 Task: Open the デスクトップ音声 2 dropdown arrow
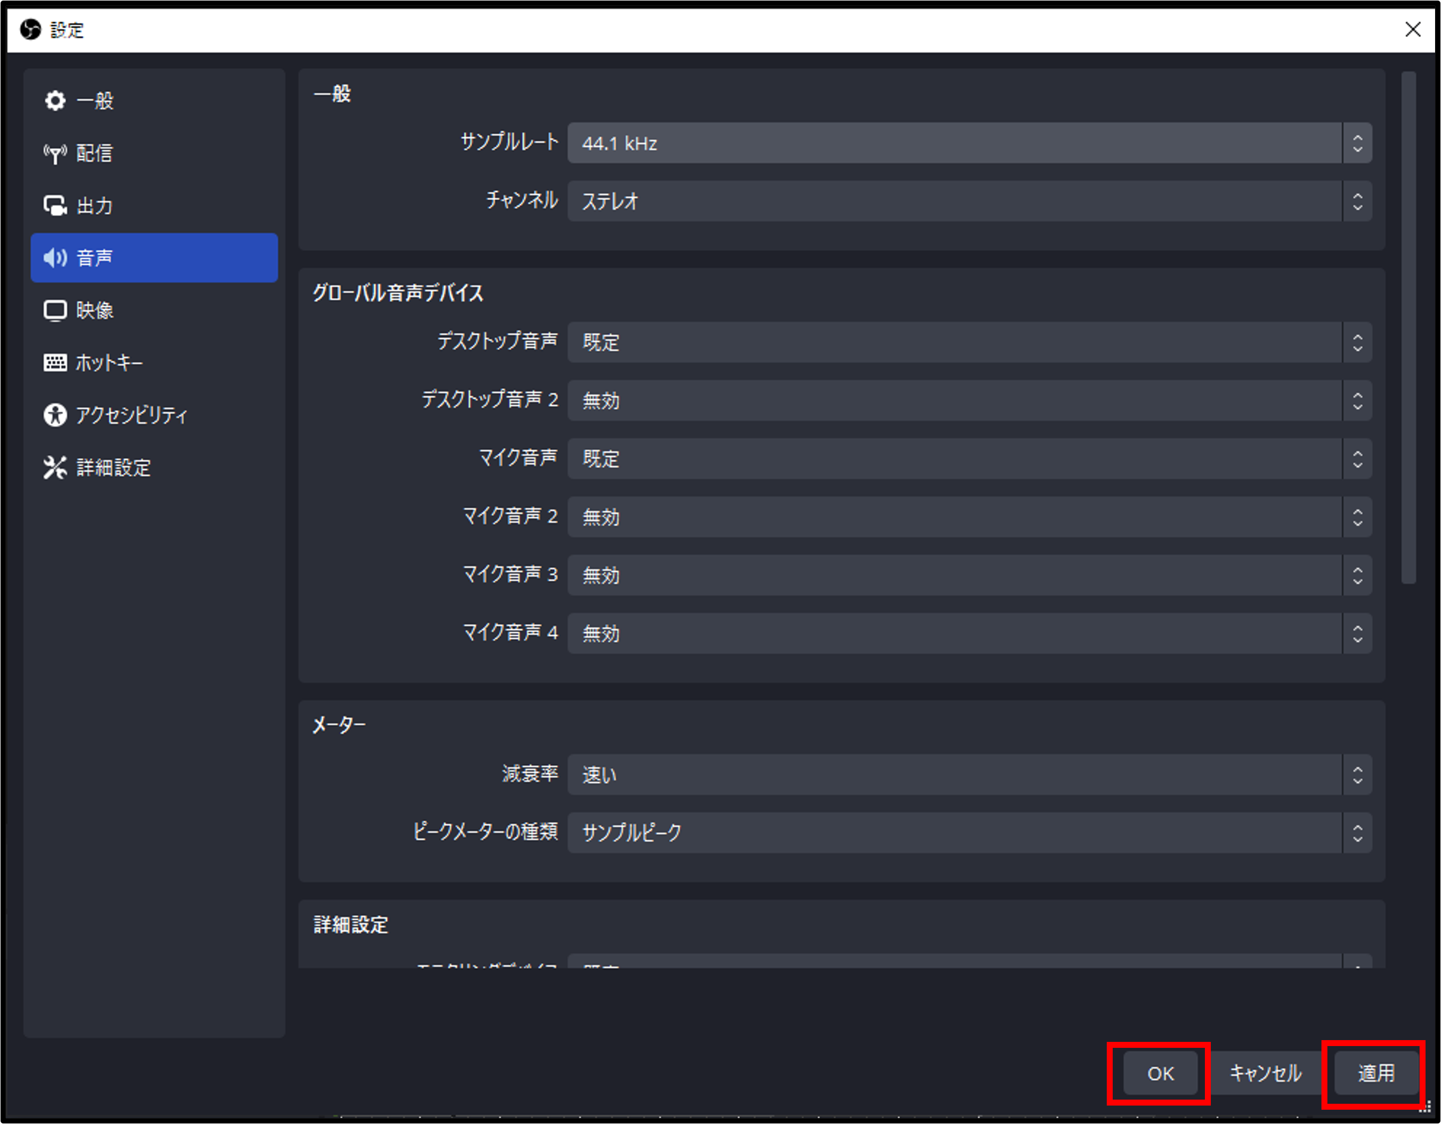1357,400
